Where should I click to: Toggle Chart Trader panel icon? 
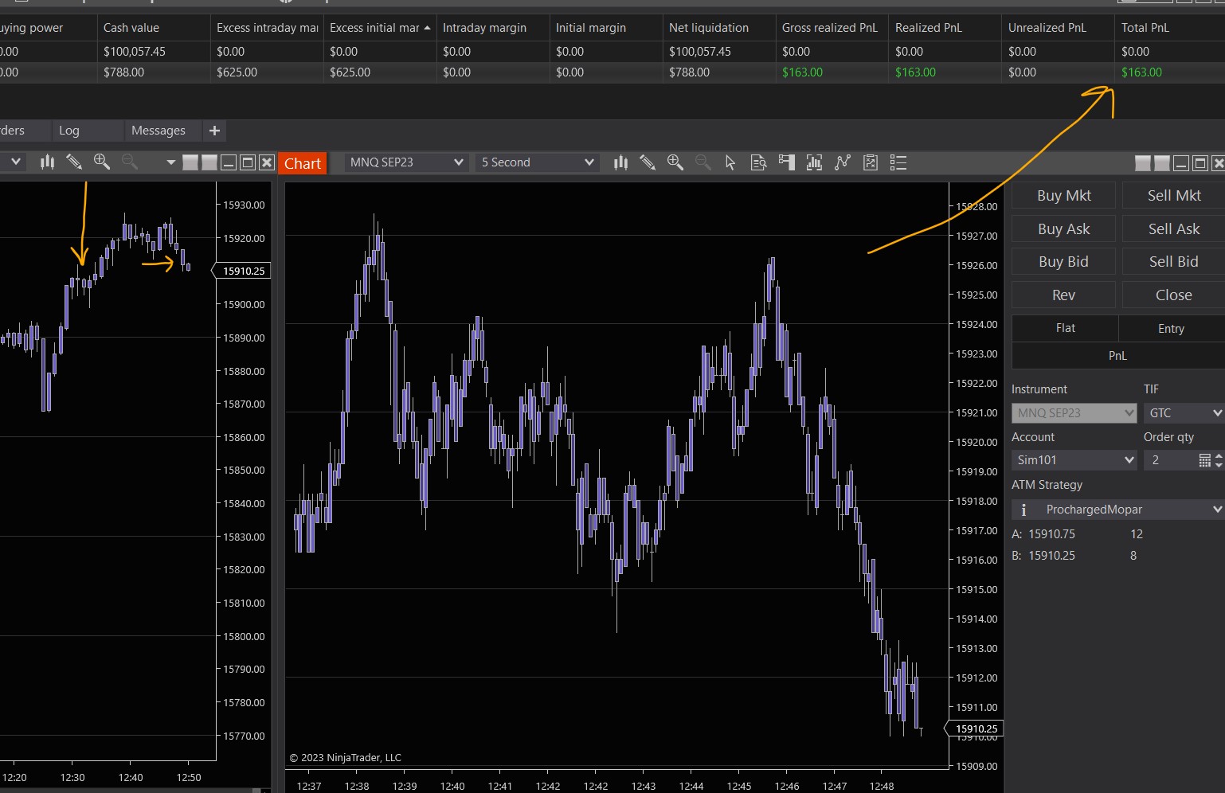tap(787, 162)
